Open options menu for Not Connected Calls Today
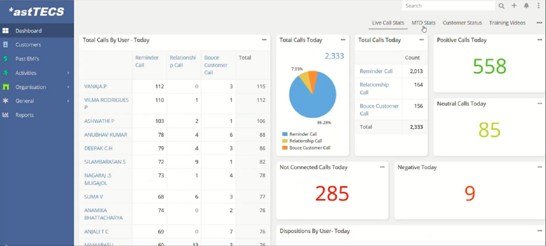546x246 pixels. (x=382, y=167)
